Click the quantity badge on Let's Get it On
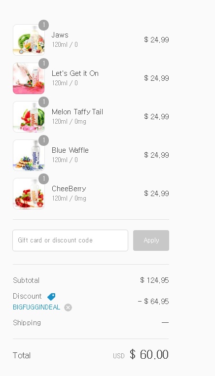Viewport: 215px width, 376px height. (x=44, y=64)
